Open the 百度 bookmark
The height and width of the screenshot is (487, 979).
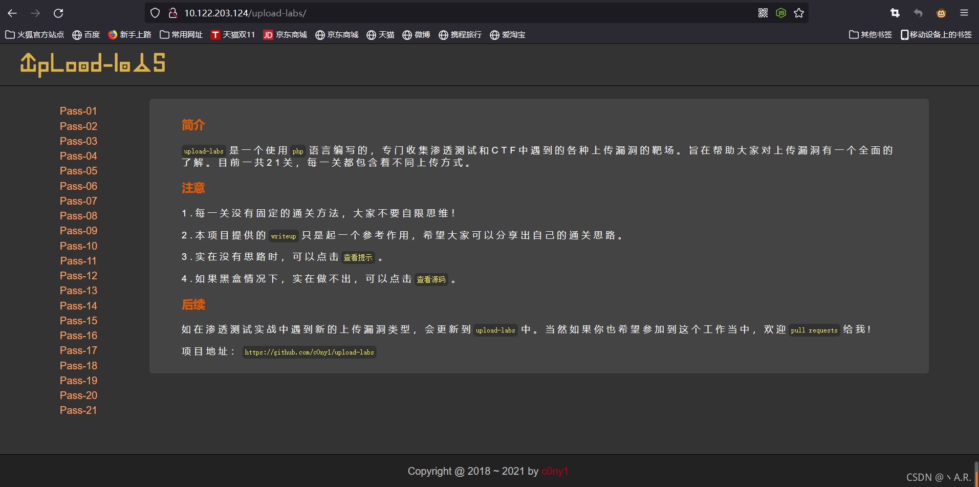click(86, 35)
